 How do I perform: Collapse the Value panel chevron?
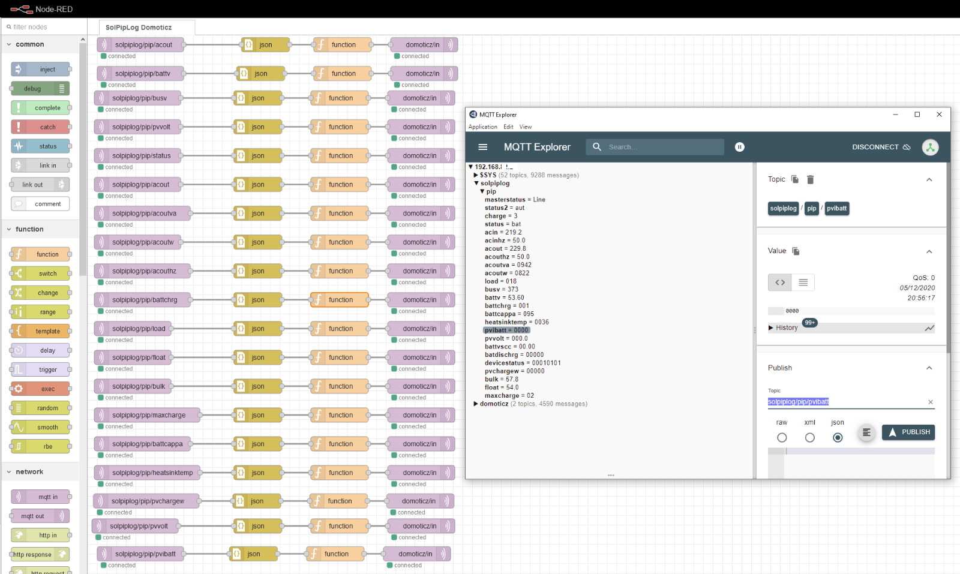[x=929, y=251]
